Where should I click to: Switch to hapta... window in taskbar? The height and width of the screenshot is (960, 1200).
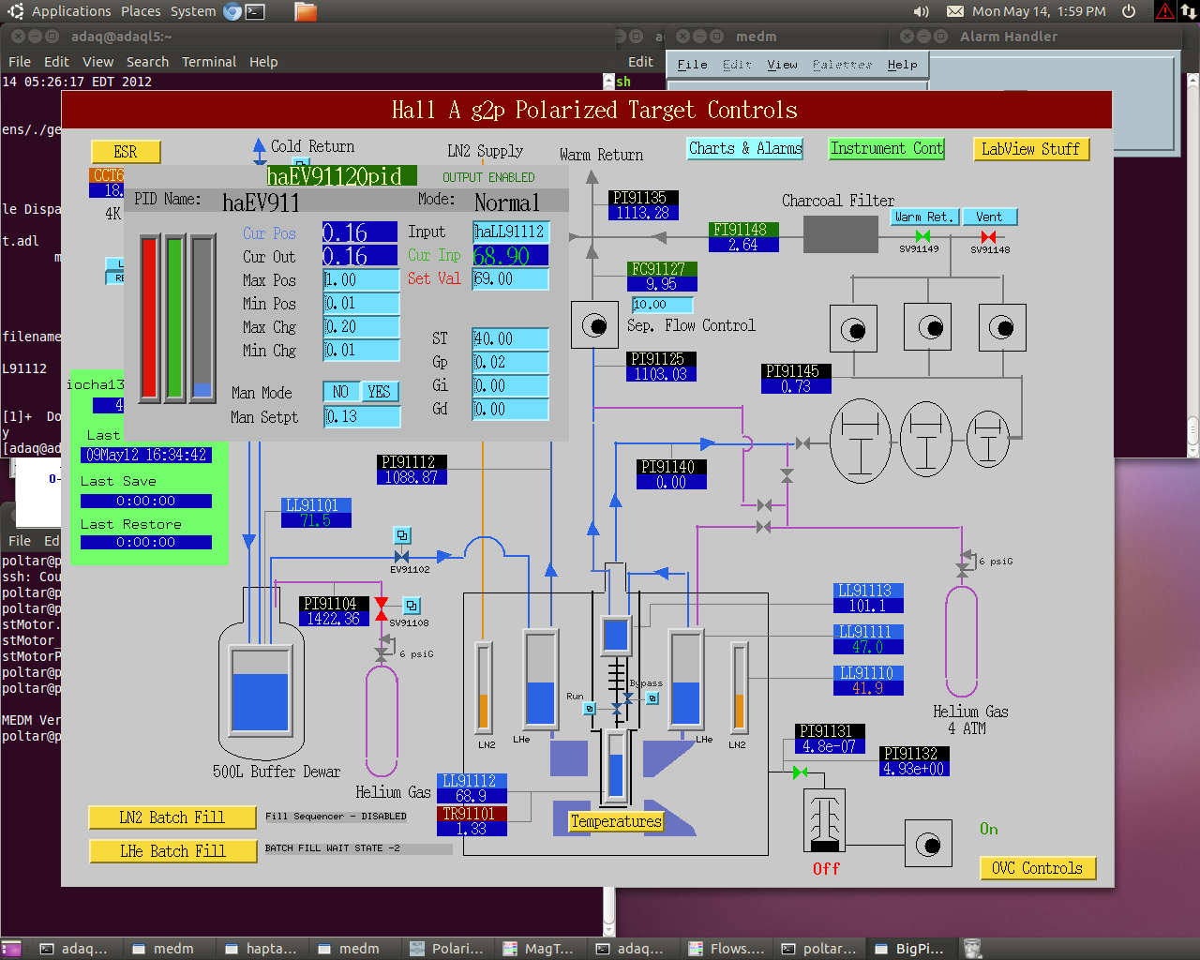(x=262, y=949)
